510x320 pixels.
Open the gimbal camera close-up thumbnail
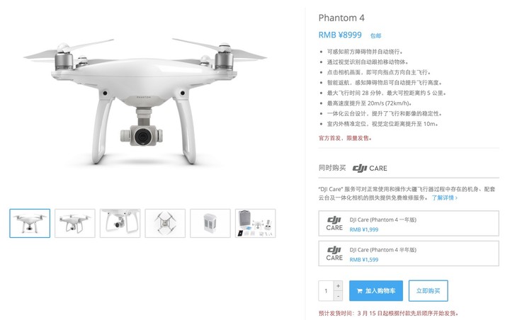(120, 223)
